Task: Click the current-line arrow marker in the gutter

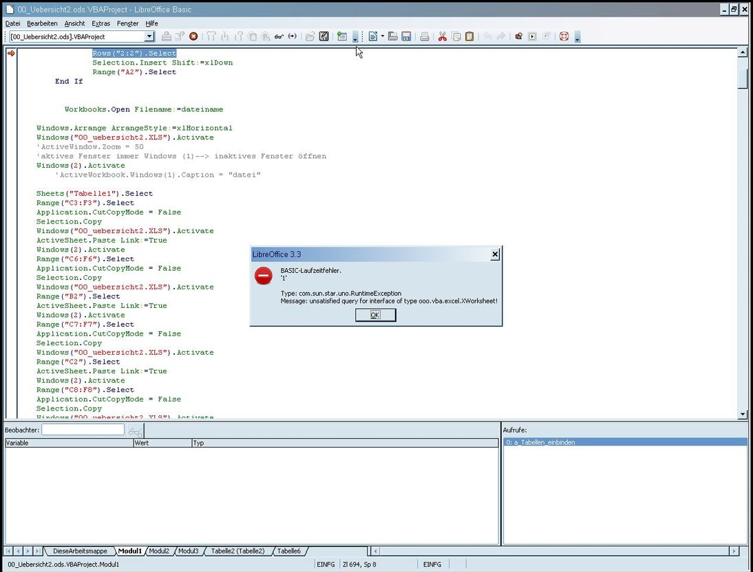Action: point(10,53)
